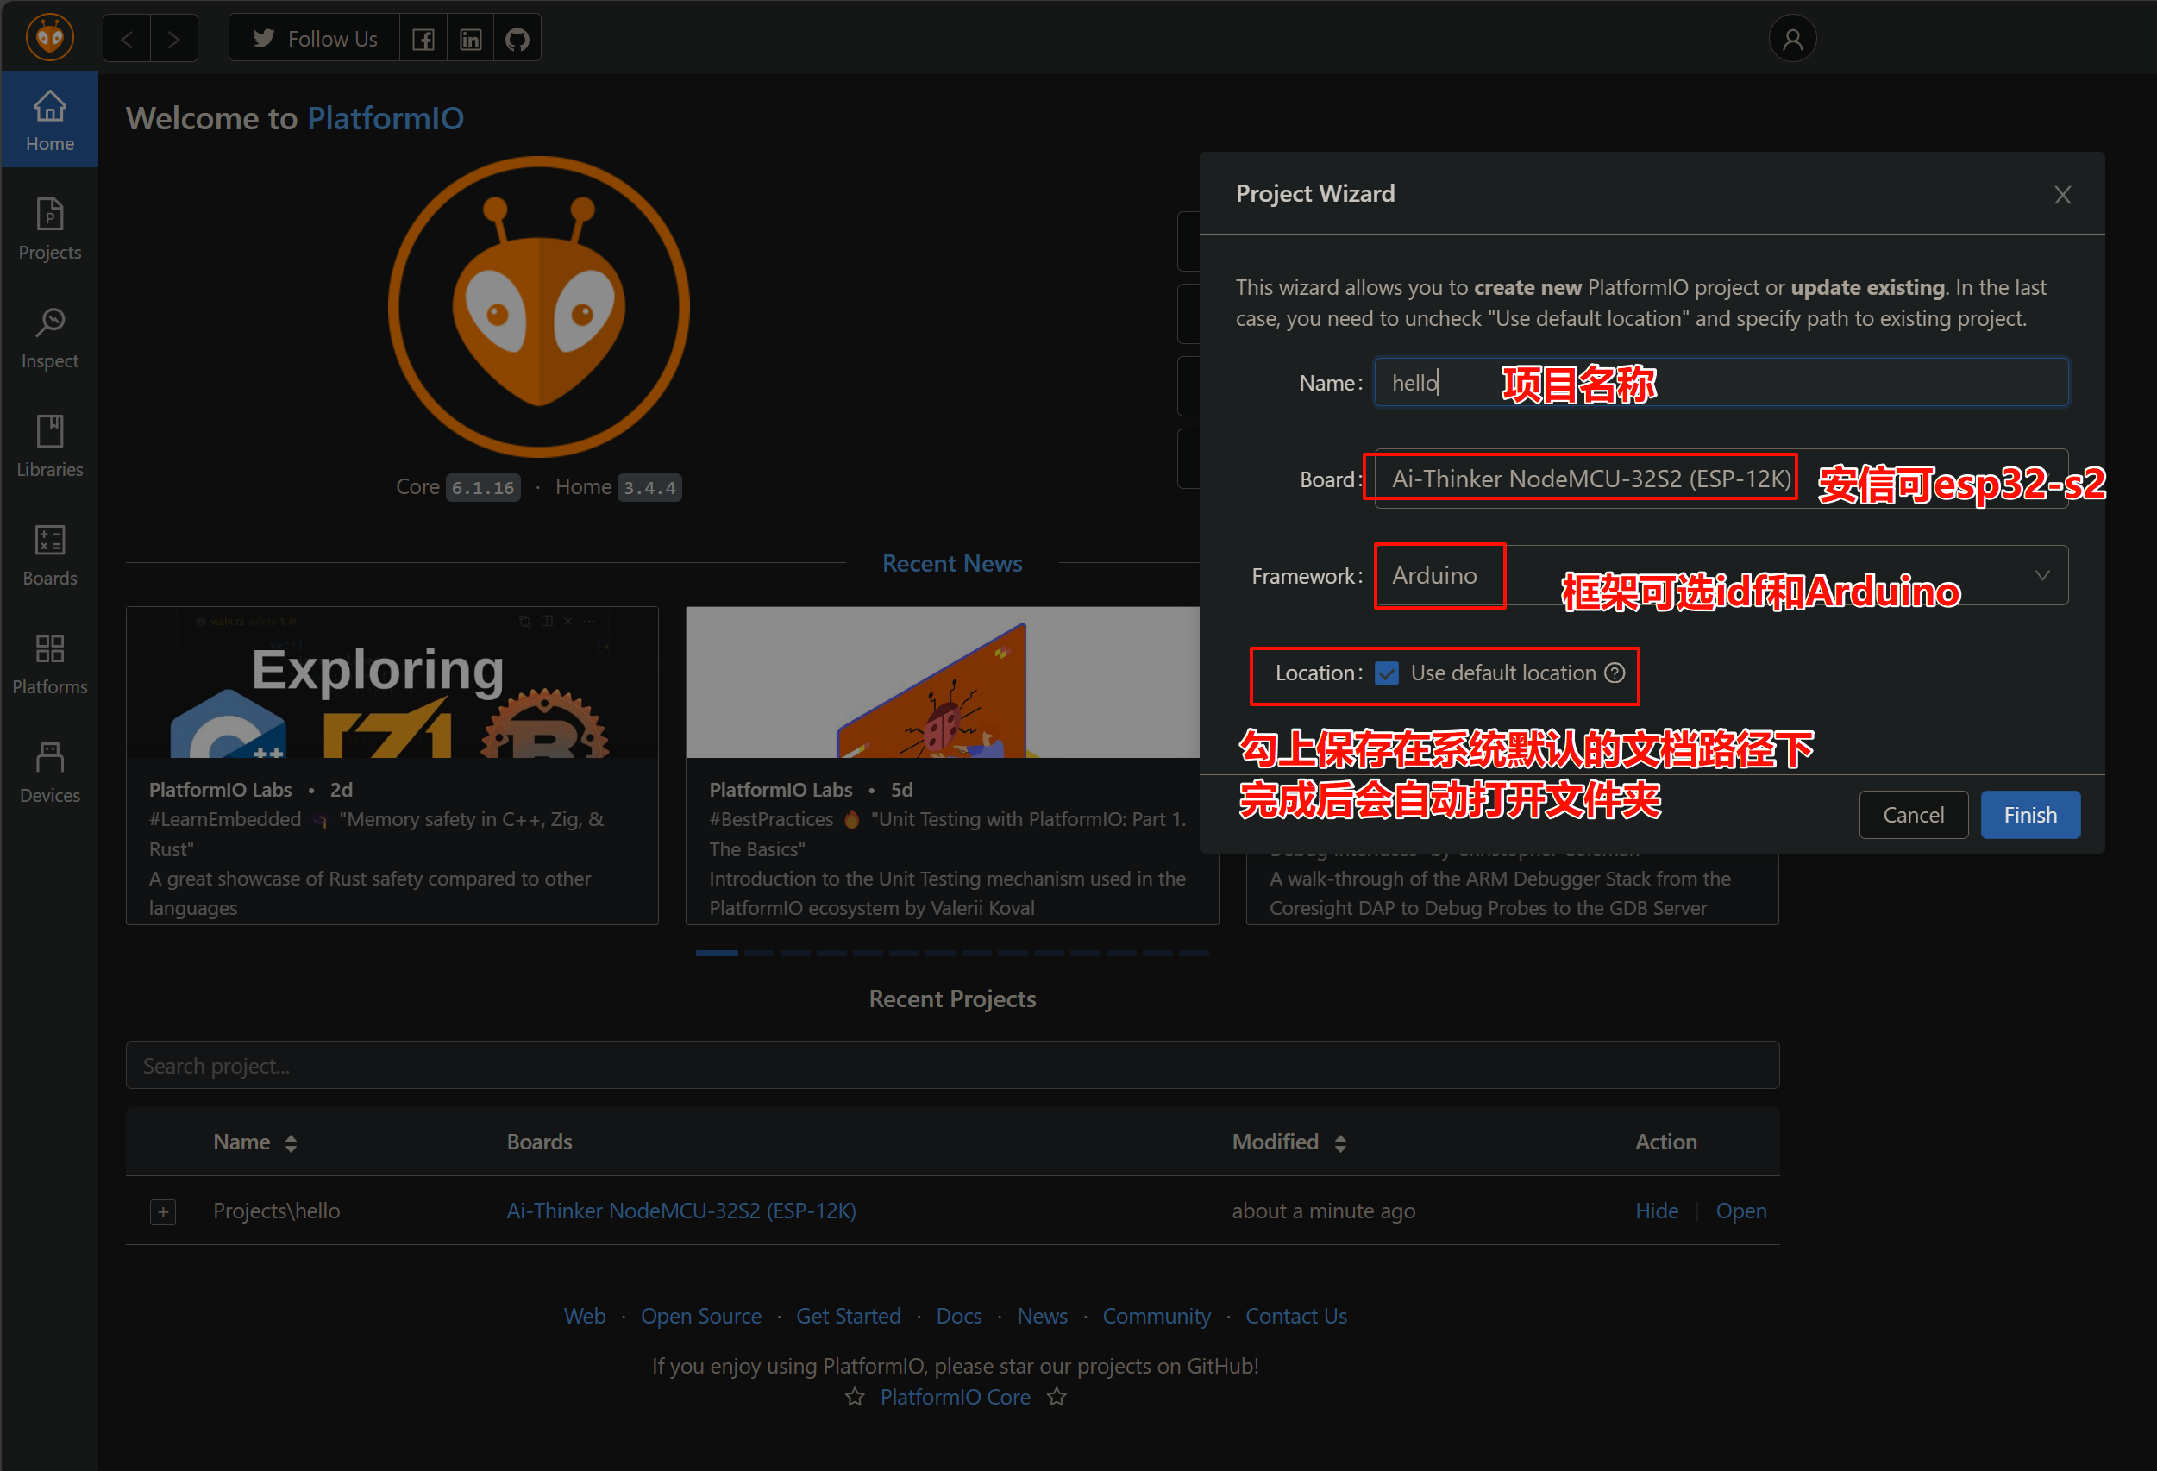Open the Platforms sidebar section

pyautogui.click(x=49, y=664)
